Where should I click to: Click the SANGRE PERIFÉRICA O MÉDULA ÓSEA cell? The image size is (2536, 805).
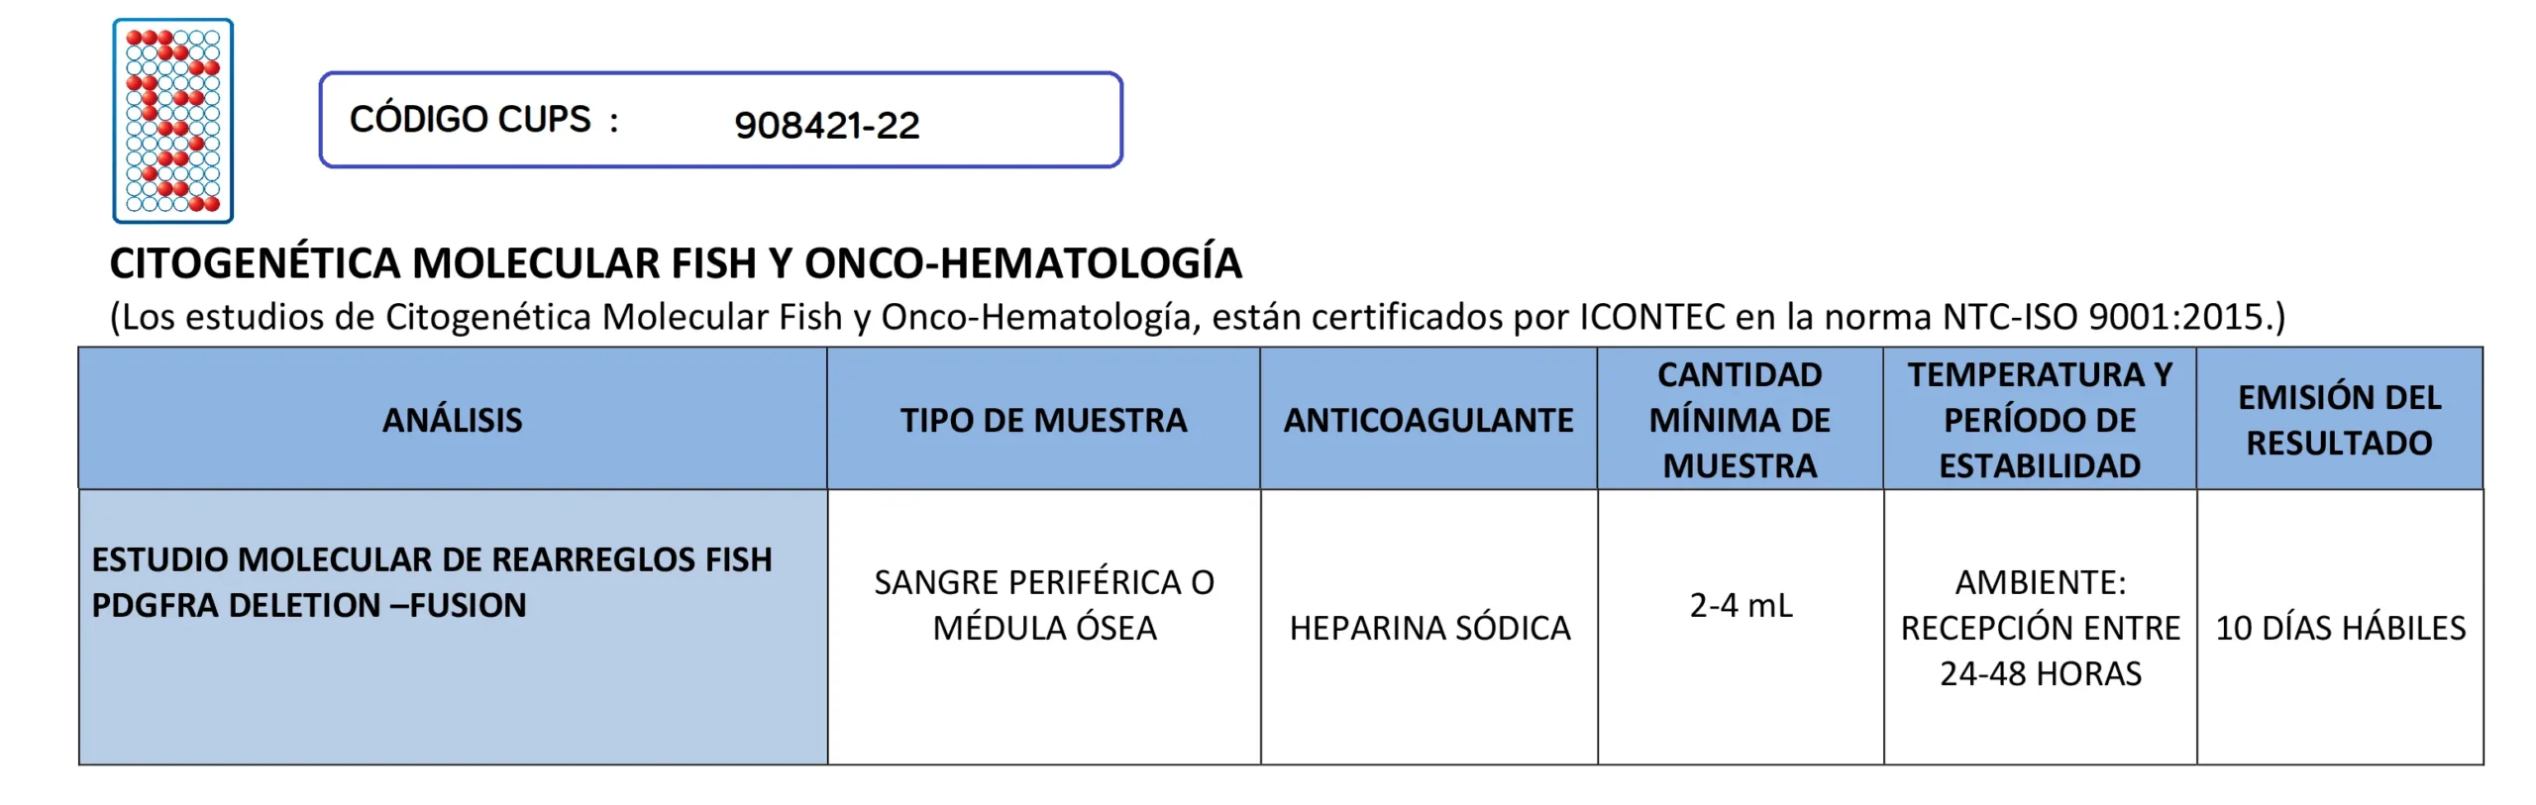pos(1044,605)
